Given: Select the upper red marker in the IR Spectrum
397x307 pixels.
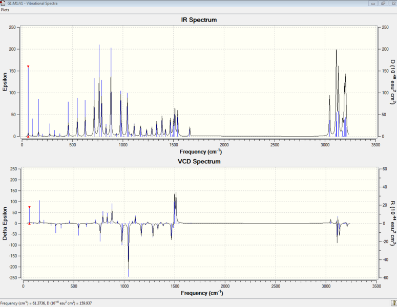Looking at the screenshot, I should pyautogui.click(x=28, y=67).
